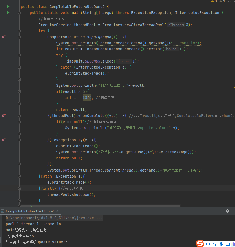The width and height of the screenshot is (235, 247).
Task: Run the class via top green arrow icon
Action: (x=8, y=6)
